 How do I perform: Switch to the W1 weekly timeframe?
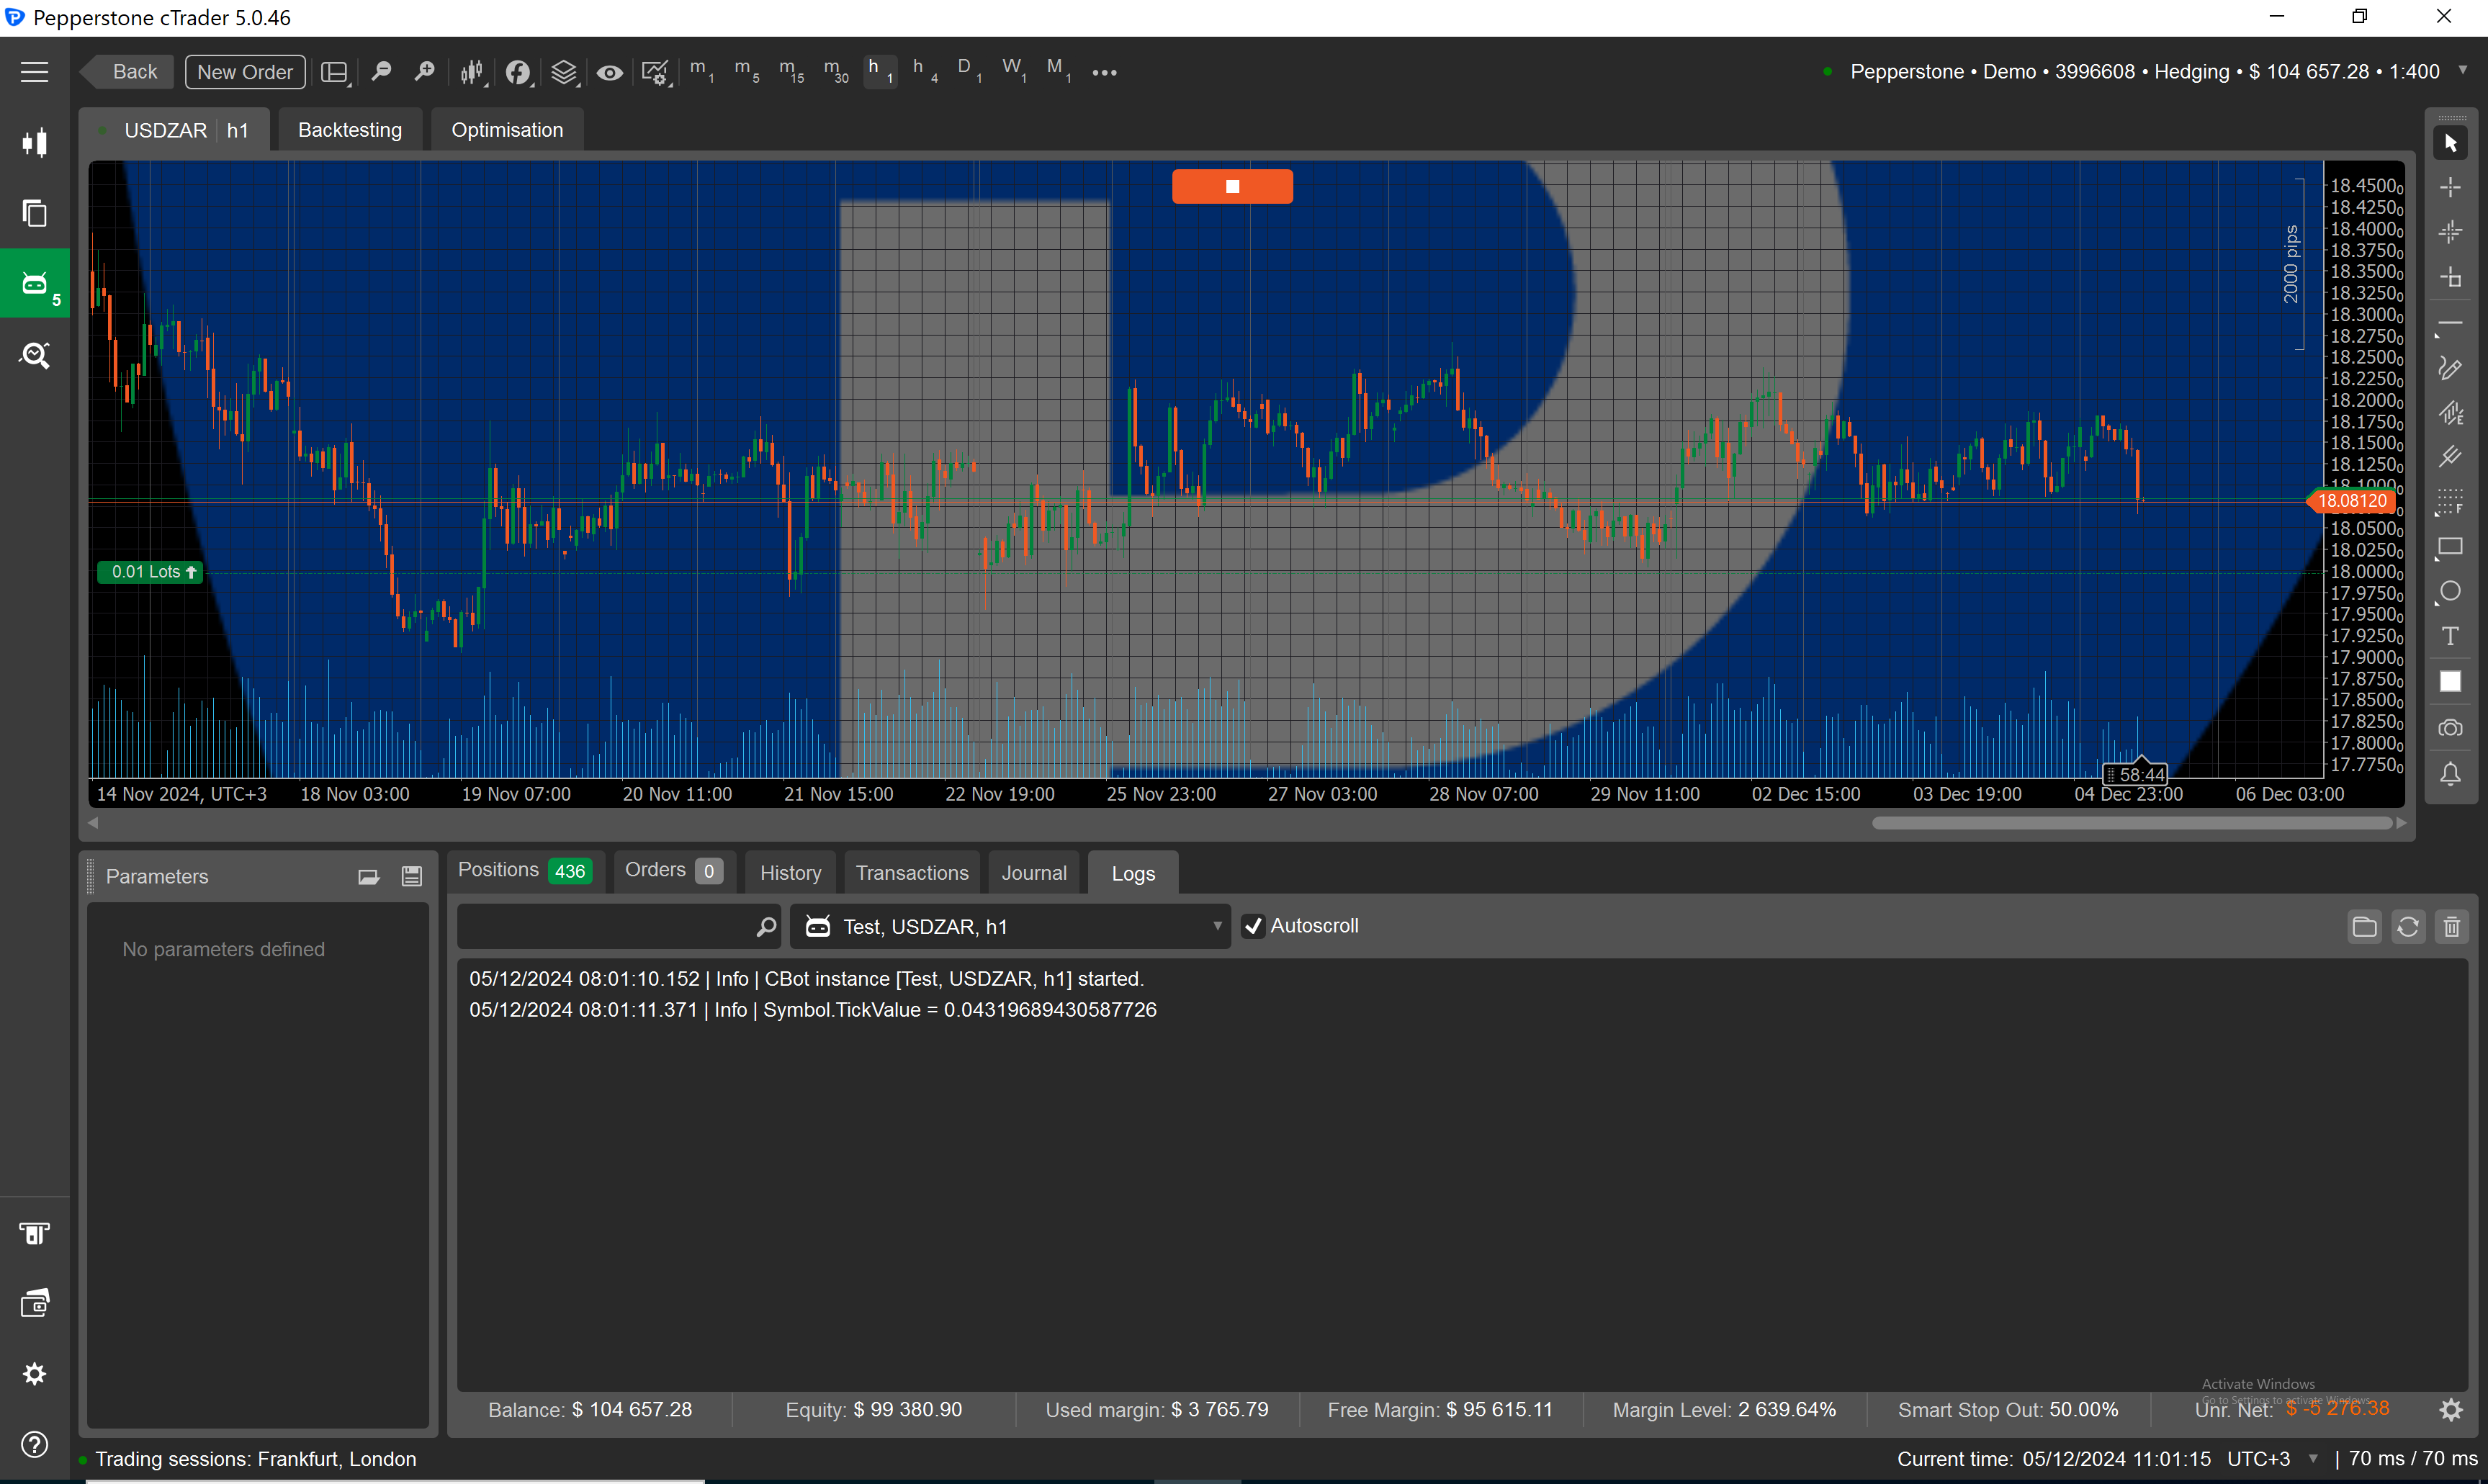(x=1014, y=70)
